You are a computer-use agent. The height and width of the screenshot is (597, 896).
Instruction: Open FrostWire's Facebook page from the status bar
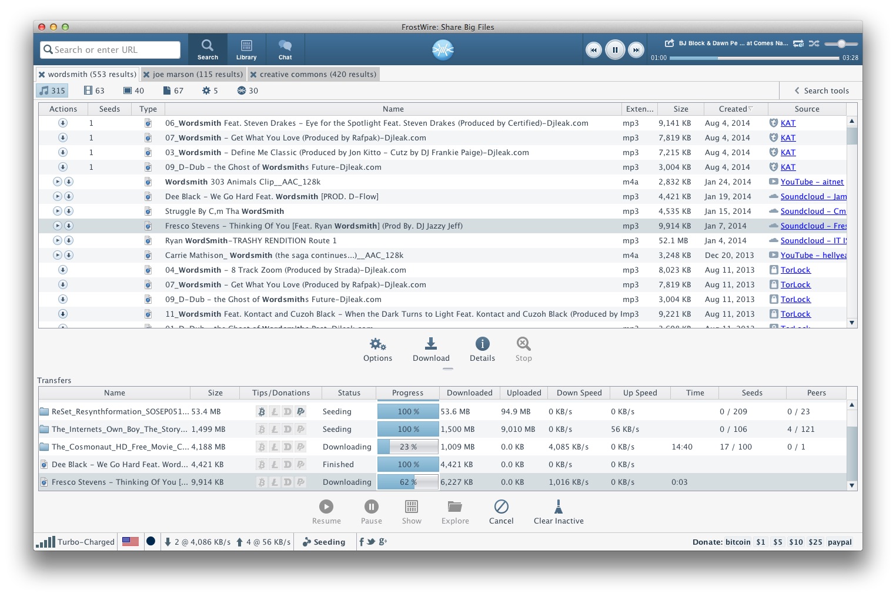(362, 541)
